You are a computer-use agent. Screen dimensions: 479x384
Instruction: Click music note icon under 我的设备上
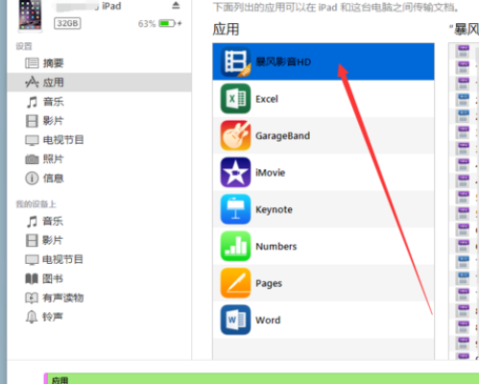click(x=32, y=222)
